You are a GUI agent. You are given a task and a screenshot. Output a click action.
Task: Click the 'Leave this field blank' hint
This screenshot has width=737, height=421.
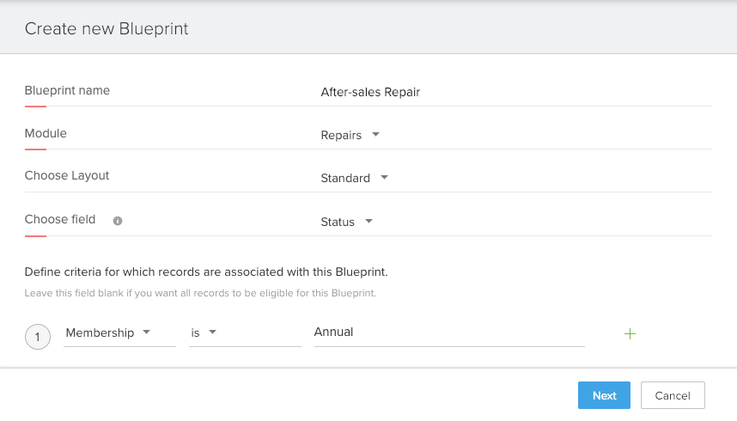[200, 293]
